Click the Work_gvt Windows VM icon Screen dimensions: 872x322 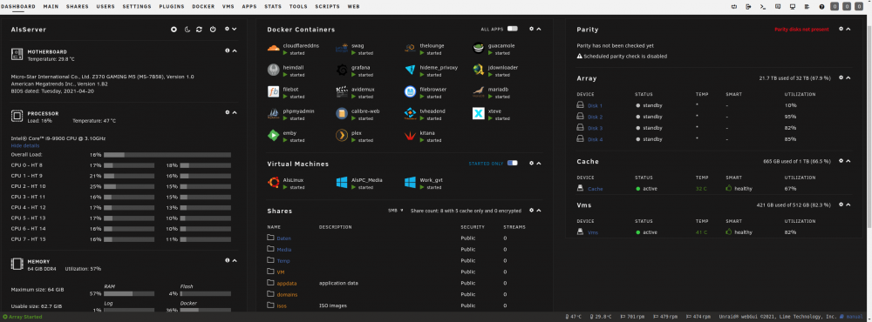[411, 183]
